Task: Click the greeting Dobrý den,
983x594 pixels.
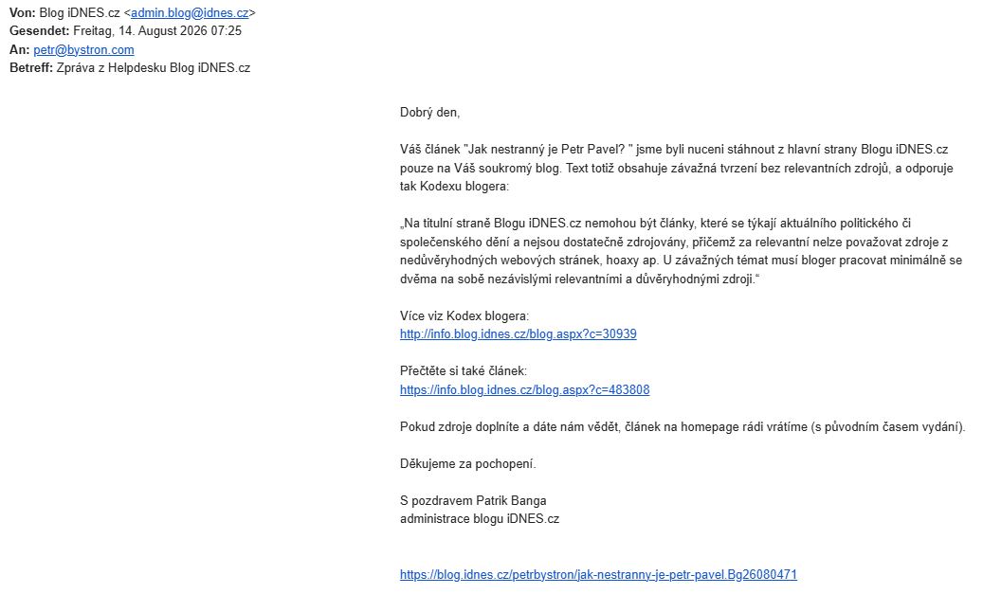Action: click(429, 112)
